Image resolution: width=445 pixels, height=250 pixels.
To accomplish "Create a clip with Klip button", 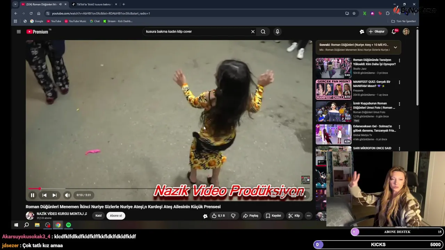I will [294, 216].
